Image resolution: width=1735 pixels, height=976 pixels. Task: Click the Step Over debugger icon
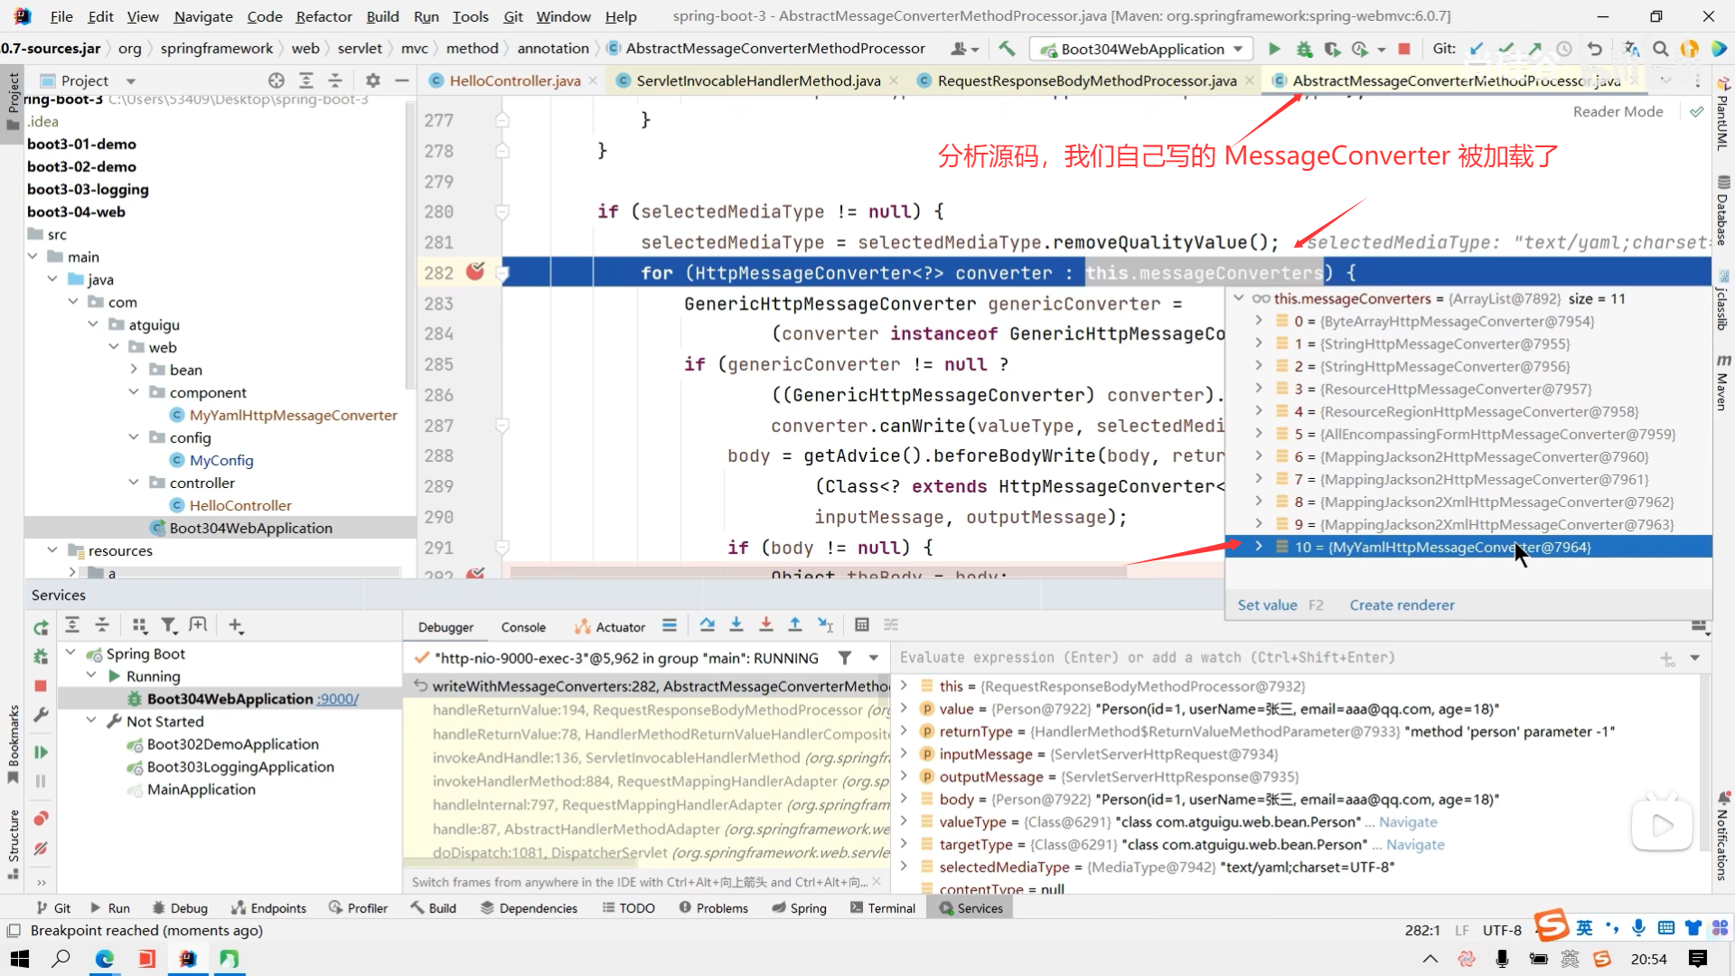tap(707, 625)
